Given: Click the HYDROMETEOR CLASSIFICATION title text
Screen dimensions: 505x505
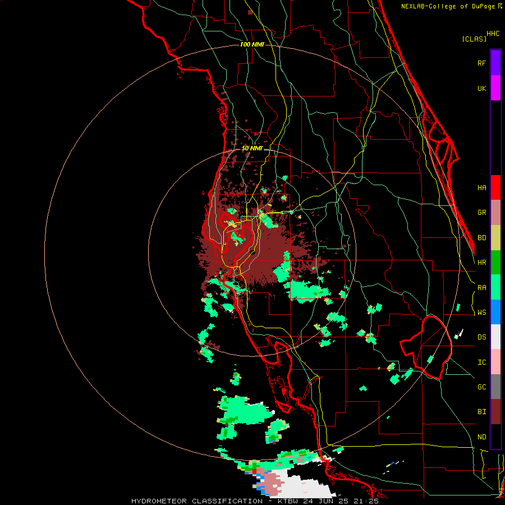Looking at the screenshot, I should 197,501.
